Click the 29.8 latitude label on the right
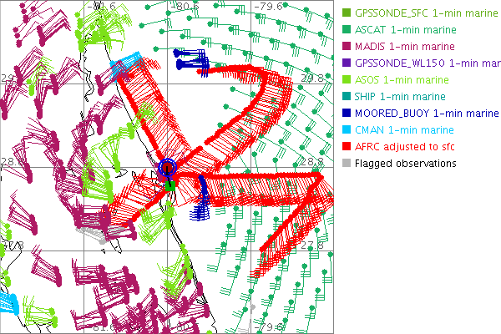 click(x=311, y=78)
